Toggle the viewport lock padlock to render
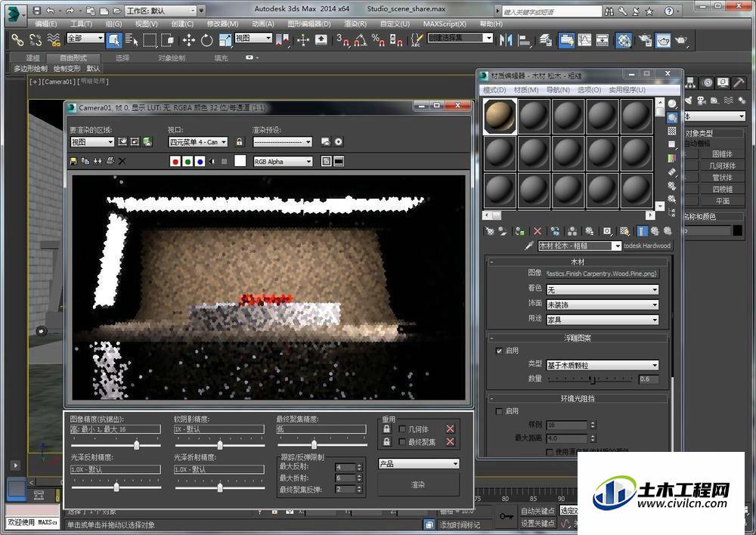 tap(239, 142)
